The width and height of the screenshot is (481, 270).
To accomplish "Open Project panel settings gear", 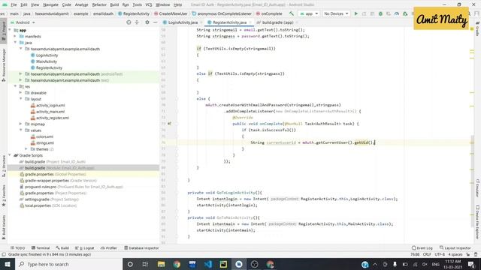I will point(147,22).
